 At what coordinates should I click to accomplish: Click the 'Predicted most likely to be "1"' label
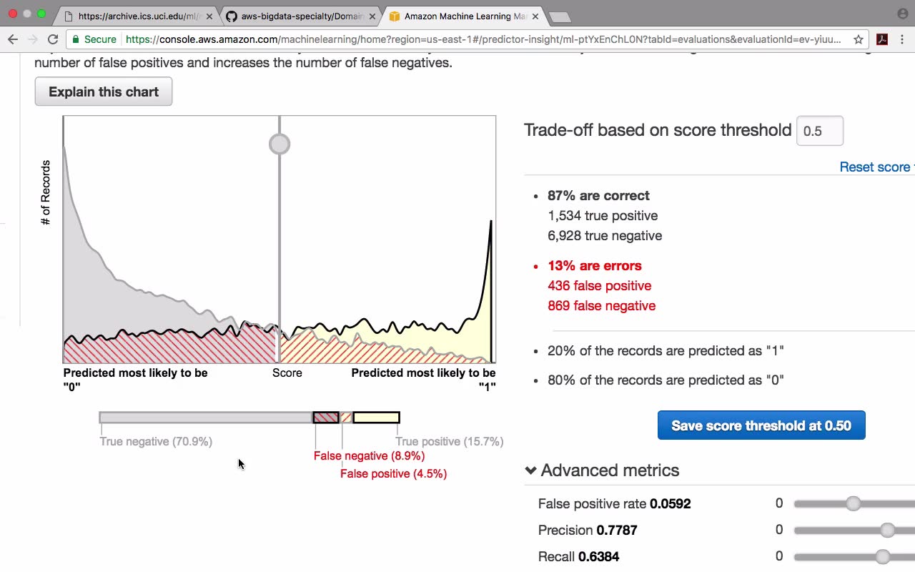coord(423,380)
